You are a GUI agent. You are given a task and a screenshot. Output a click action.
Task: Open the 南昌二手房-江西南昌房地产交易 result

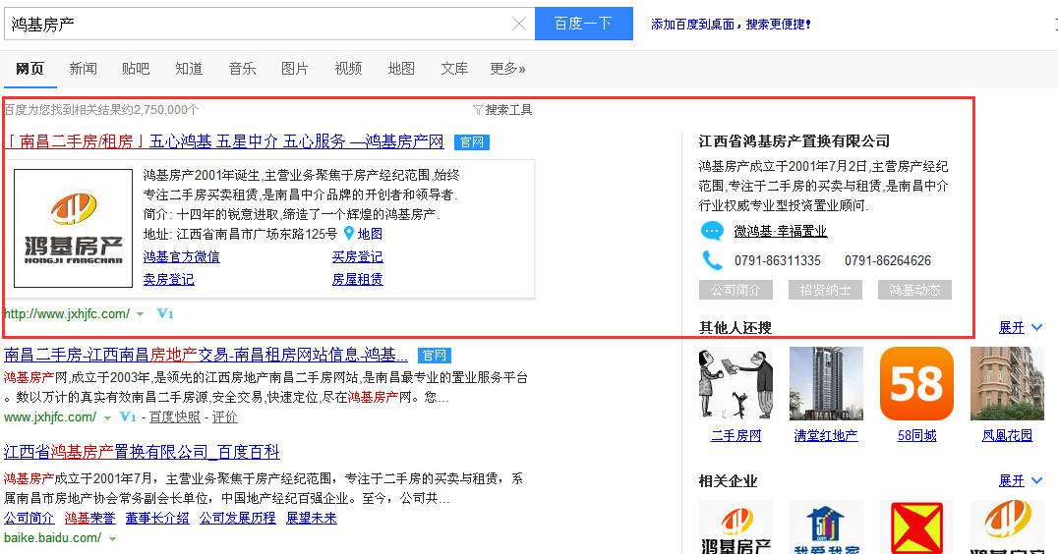206,355
